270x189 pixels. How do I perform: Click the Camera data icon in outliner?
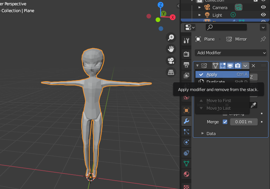pyautogui.click(x=239, y=7)
